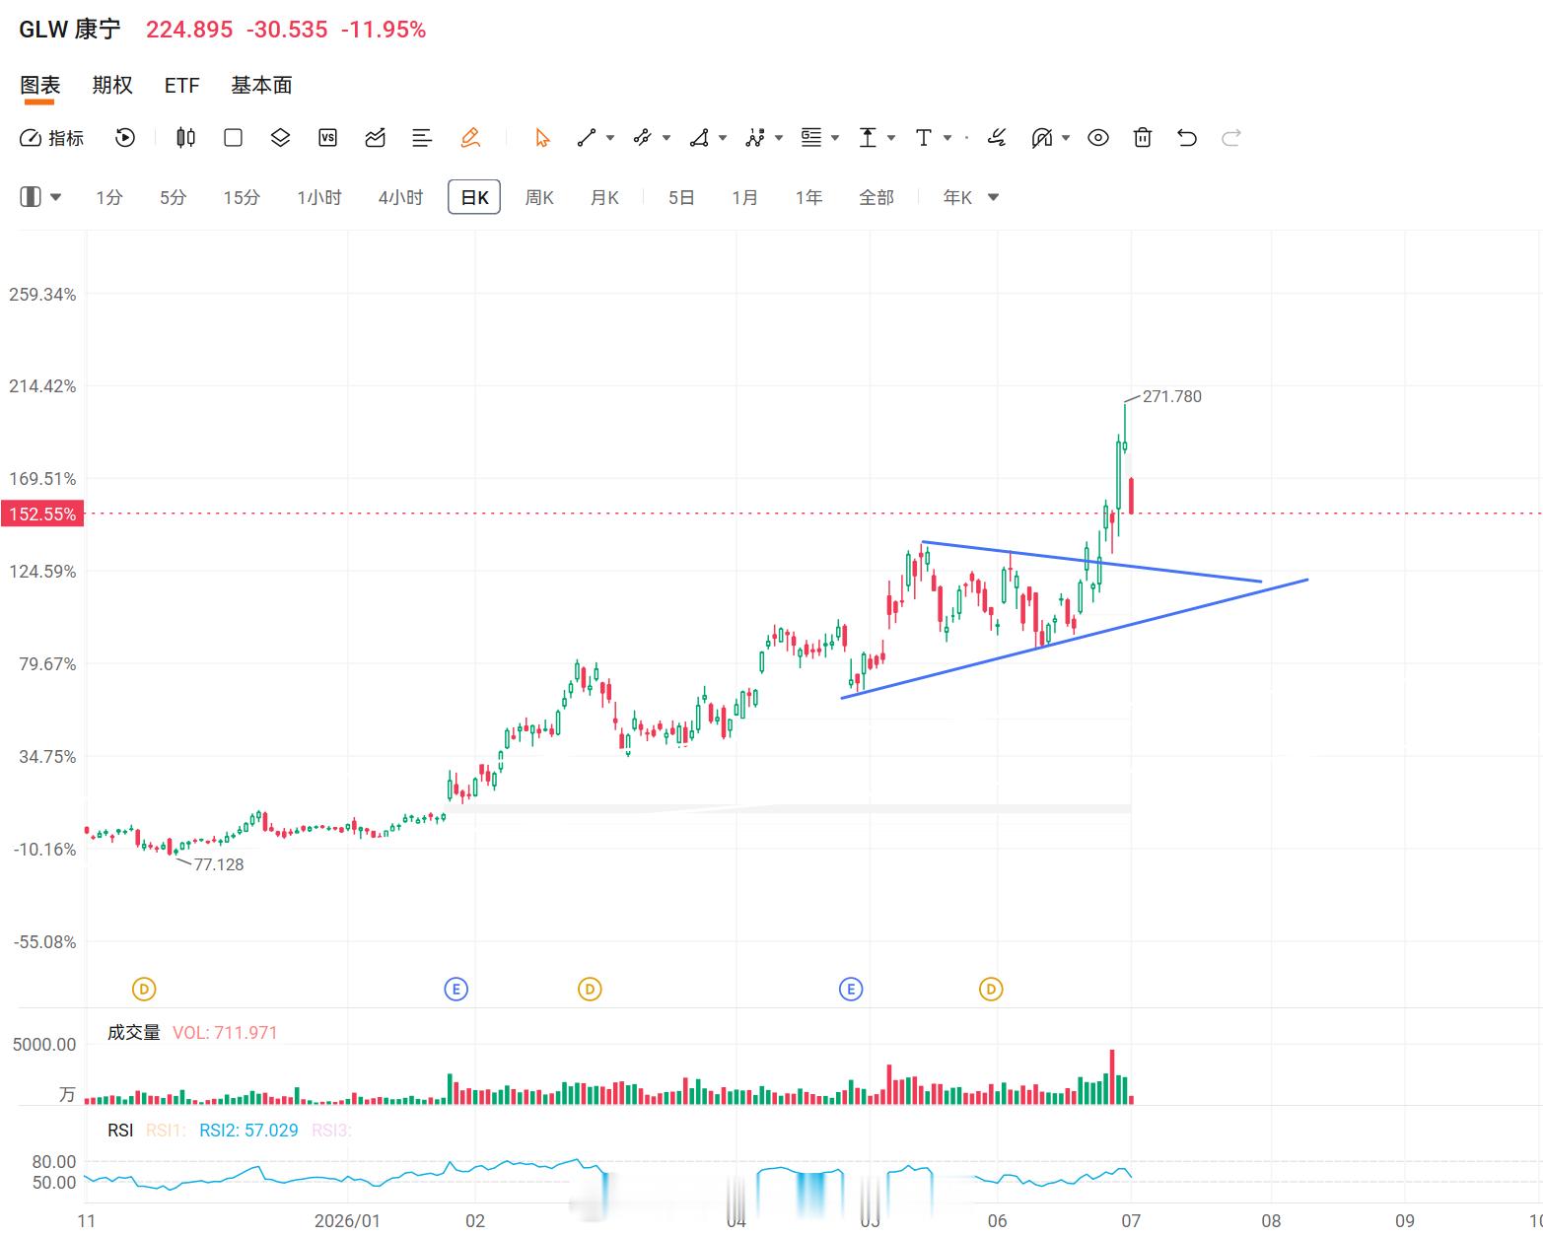The width and height of the screenshot is (1543, 1236).
Task: Open the 指标 indicators button
Action: coord(52,138)
